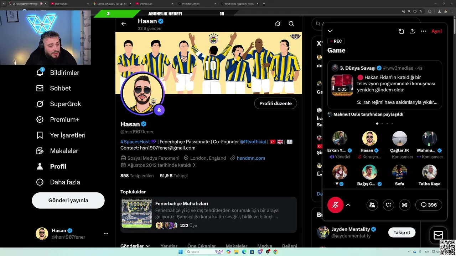Expand Gönderiler tab dropdown
Image resolution: width=456 pixels, height=256 pixels.
click(135, 246)
